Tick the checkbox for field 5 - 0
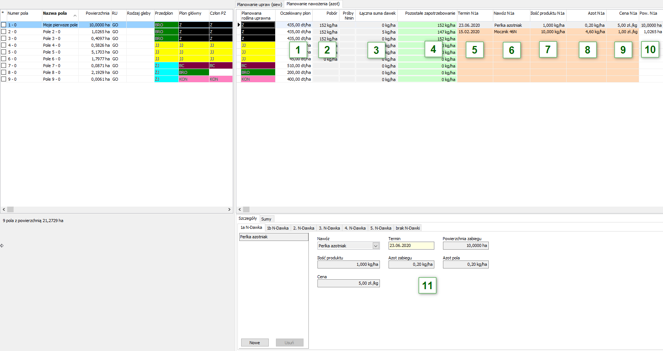 click(4, 52)
